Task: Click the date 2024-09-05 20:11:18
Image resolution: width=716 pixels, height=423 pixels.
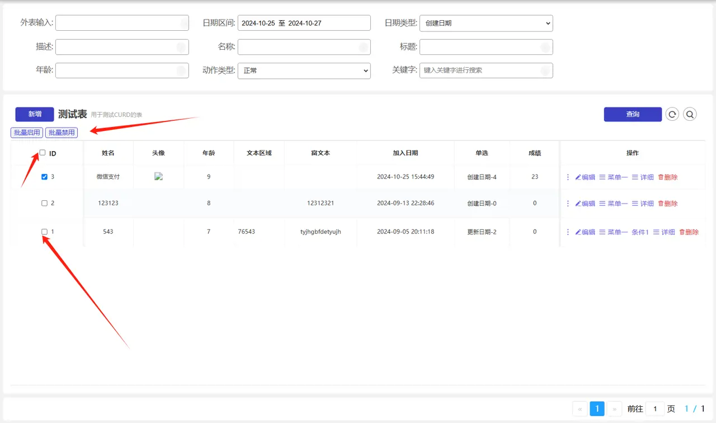Action: (406, 232)
